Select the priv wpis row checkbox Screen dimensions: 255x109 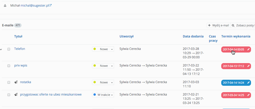click(x=9, y=66)
